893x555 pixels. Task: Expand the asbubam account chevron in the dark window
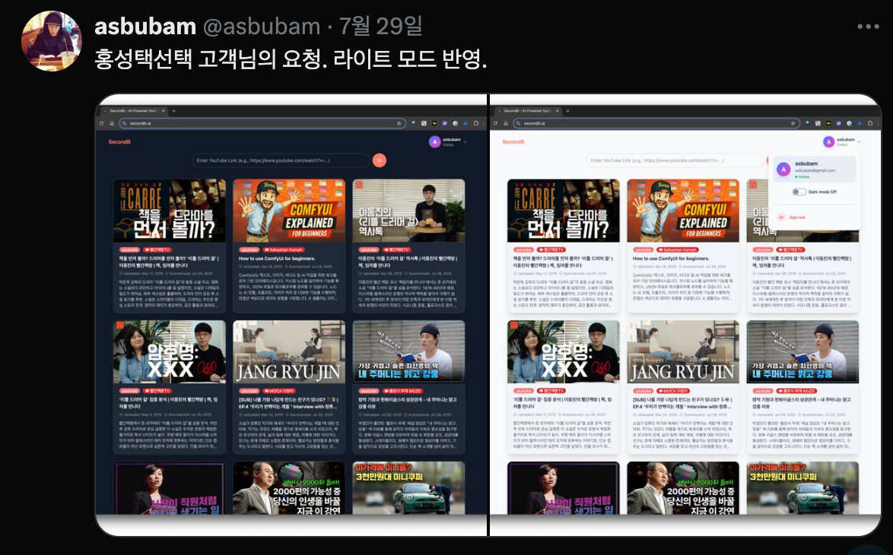pos(465,141)
